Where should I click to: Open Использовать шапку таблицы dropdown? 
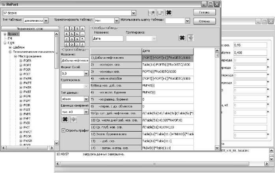(x=187, y=21)
